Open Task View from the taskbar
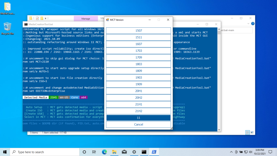This screenshot has width=277, height=156. coord(94,152)
